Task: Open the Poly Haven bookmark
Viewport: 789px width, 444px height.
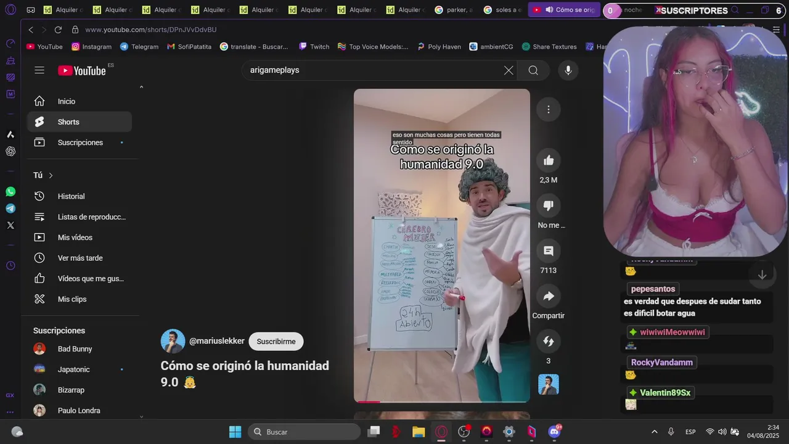Action: coord(439,47)
